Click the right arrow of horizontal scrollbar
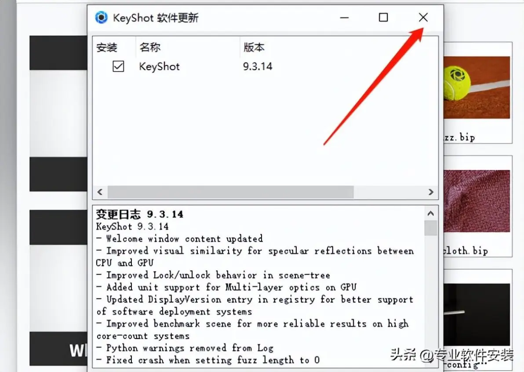 [431, 192]
